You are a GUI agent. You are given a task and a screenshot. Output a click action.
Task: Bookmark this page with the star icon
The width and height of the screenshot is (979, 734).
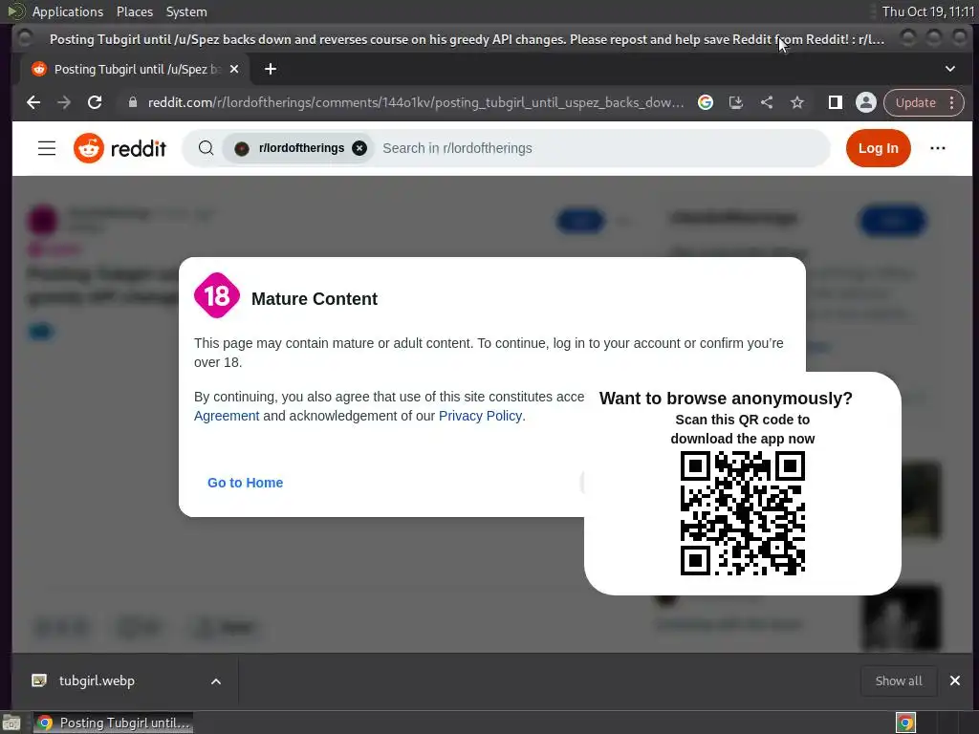click(797, 102)
